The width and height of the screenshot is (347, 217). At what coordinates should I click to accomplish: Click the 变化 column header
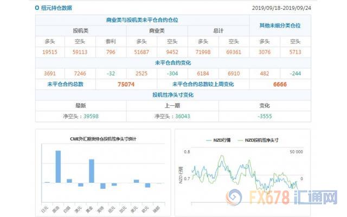click(x=265, y=106)
